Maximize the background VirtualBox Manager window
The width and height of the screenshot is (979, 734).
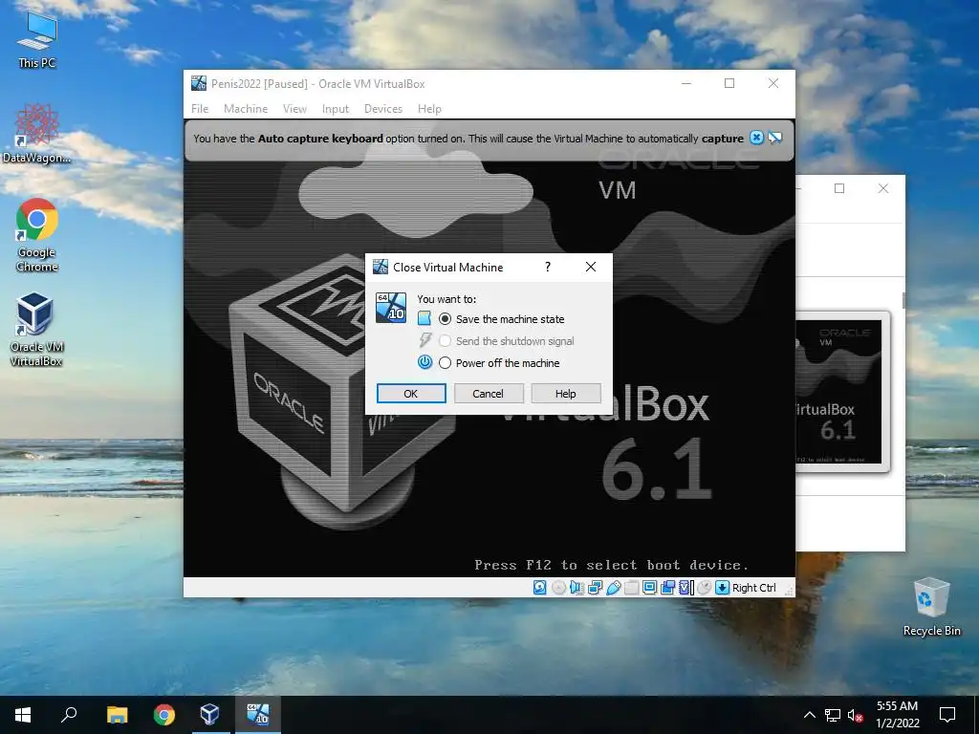(839, 188)
